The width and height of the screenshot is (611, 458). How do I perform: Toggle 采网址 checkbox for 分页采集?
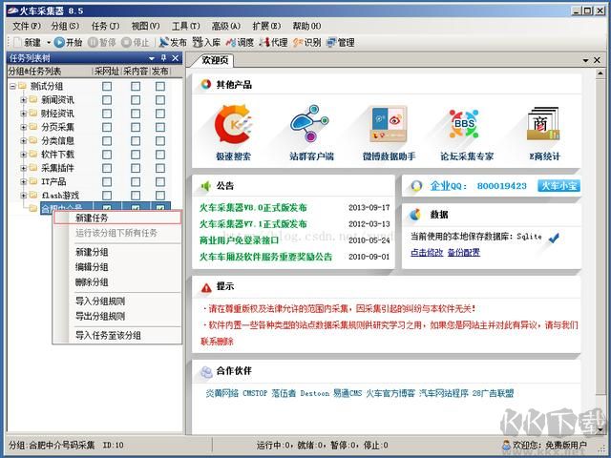[107, 127]
